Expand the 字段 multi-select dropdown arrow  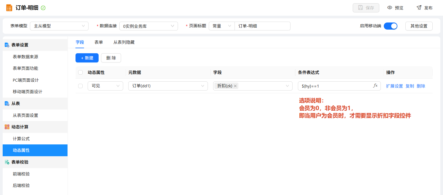tap(287, 86)
